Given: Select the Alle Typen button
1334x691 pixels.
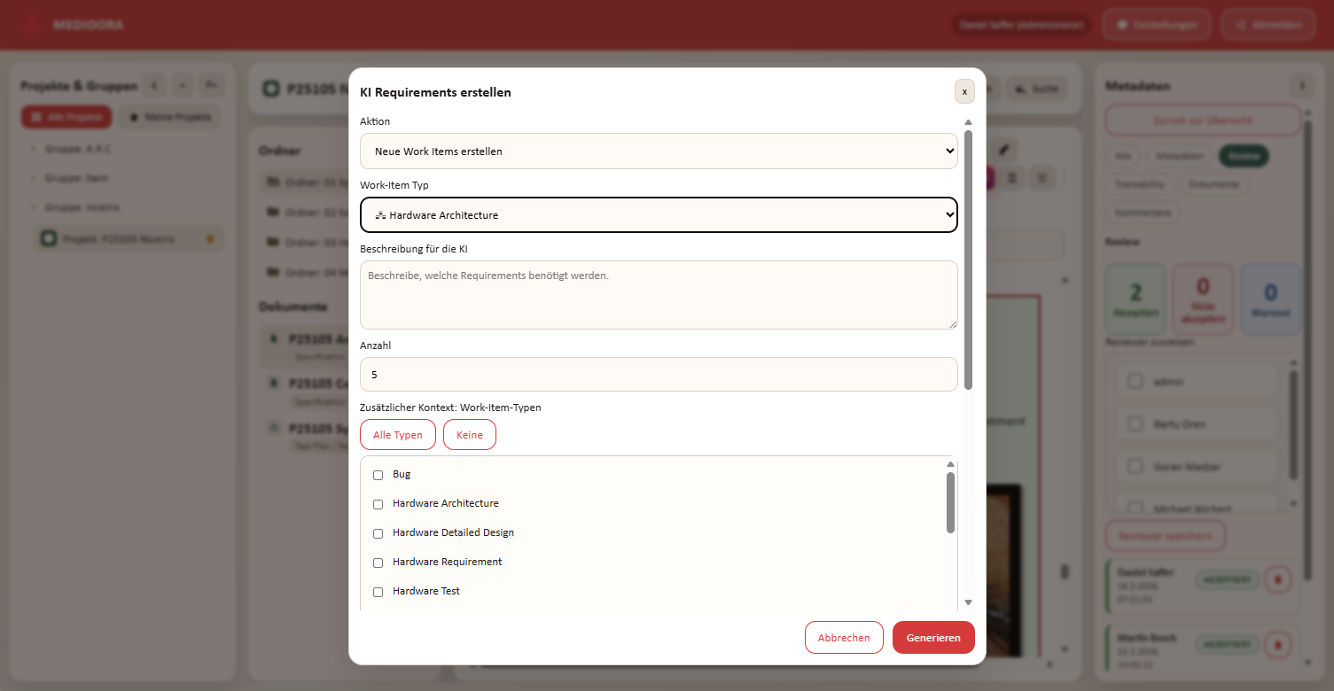Looking at the screenshot, I should tap(397, 435).
